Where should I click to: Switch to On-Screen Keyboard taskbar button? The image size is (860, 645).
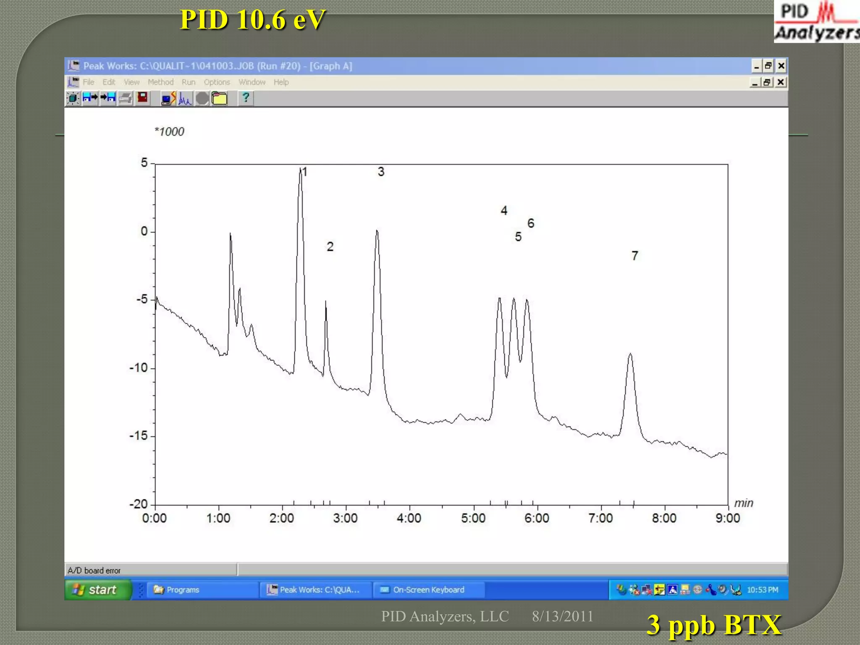(x=429, y=590)
